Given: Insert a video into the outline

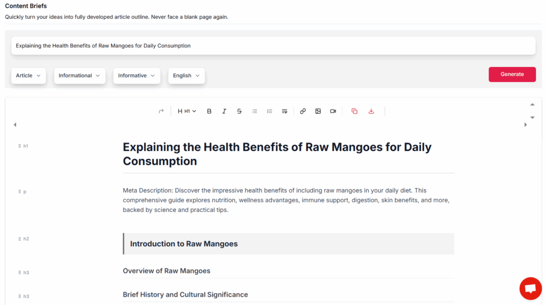Looking at the screenshot, I should pyautogui.click(x=333, y=111).
